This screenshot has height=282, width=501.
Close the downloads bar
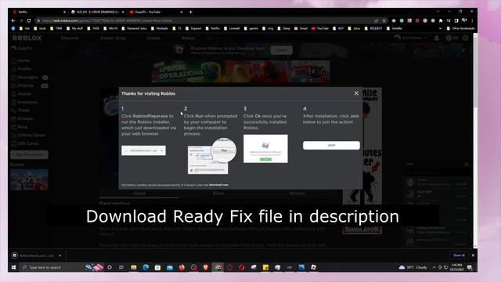(x=473, y=255)
